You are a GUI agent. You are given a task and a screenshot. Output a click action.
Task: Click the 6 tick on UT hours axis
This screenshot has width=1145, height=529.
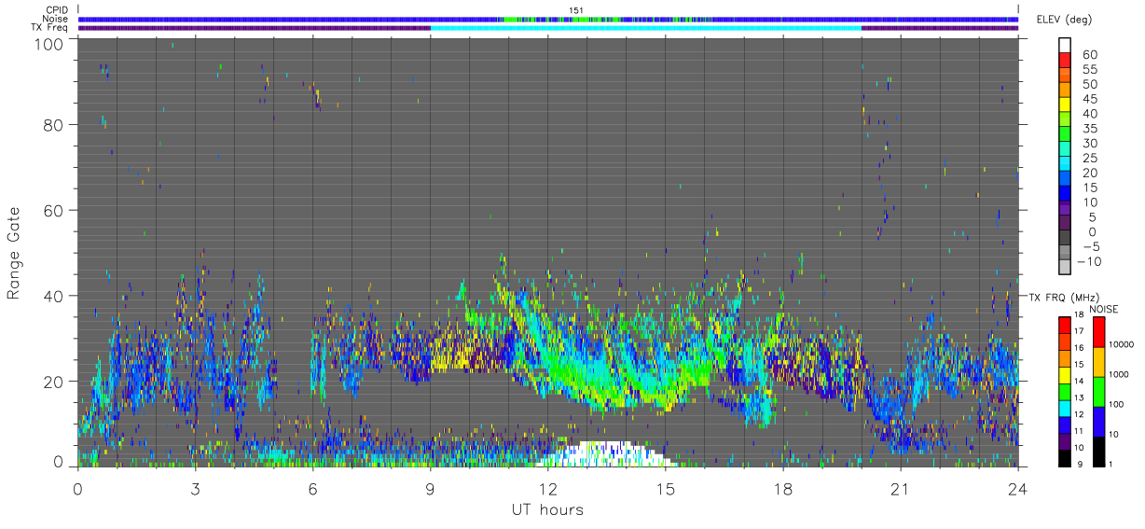[x=312, y=489]
